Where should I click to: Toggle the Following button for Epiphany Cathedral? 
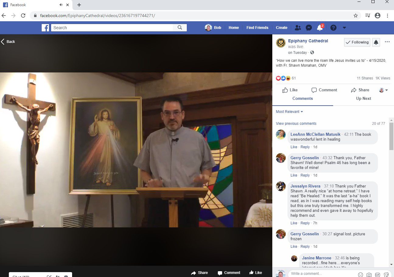[357, 42]
